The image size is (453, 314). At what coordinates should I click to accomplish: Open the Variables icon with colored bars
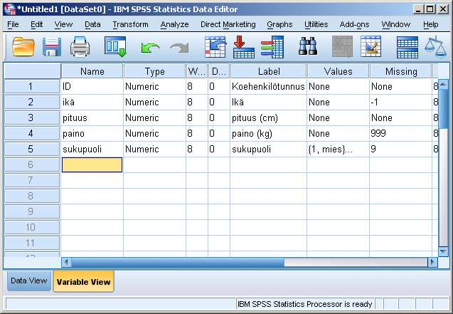click(272, 46)
